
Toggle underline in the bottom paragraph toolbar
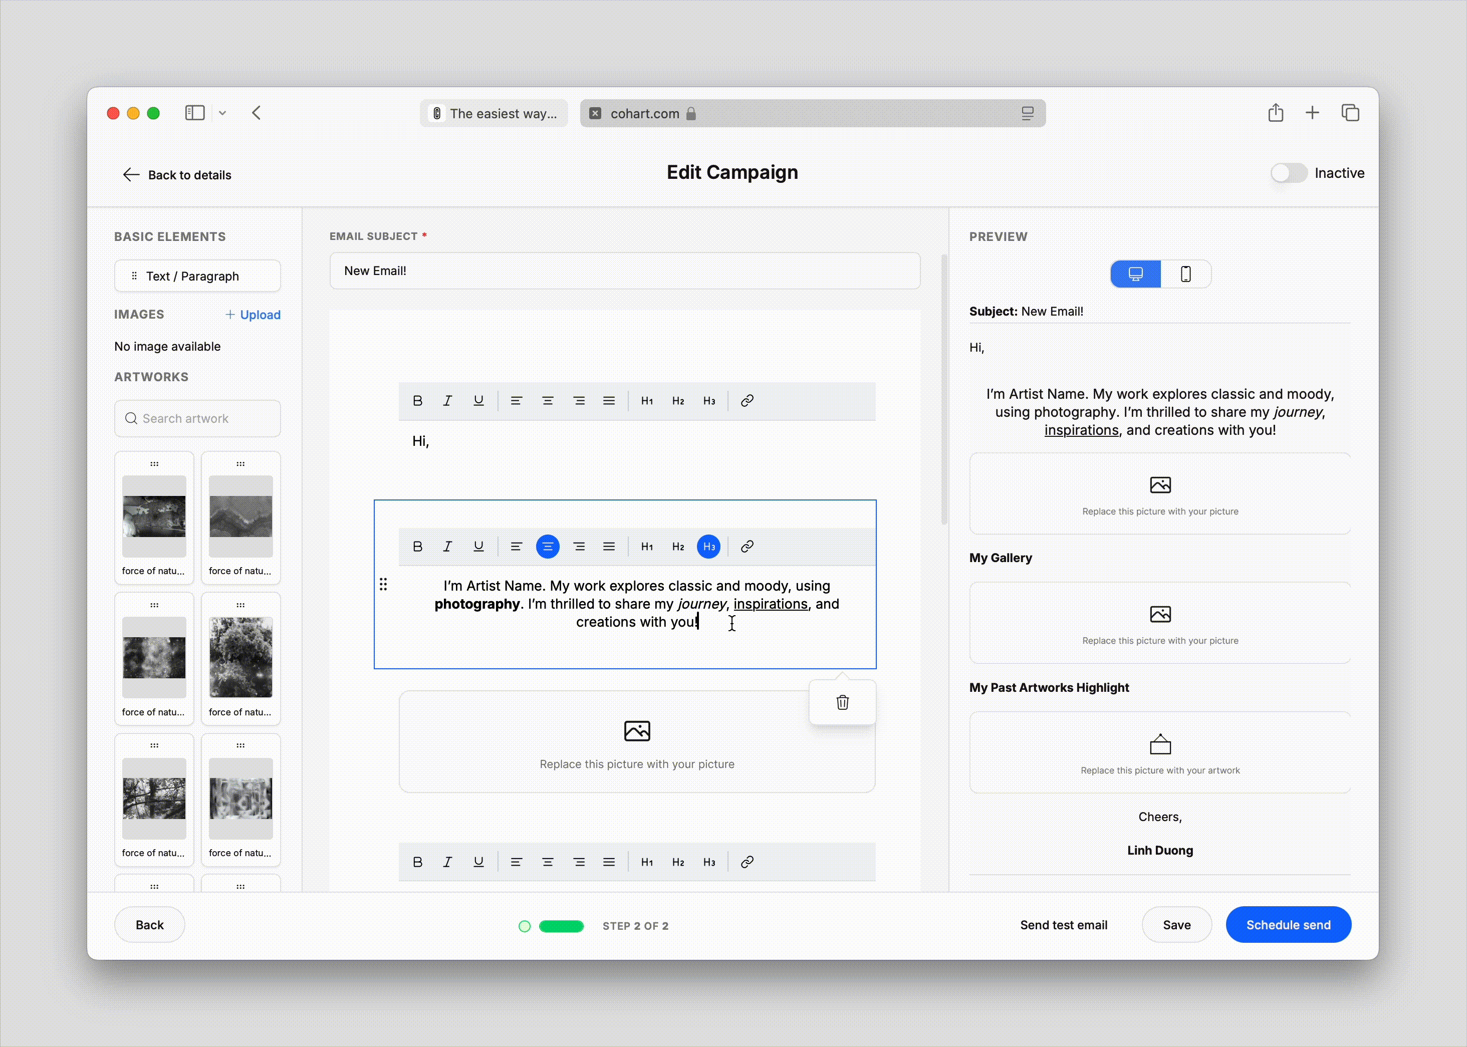coord(478,861)
